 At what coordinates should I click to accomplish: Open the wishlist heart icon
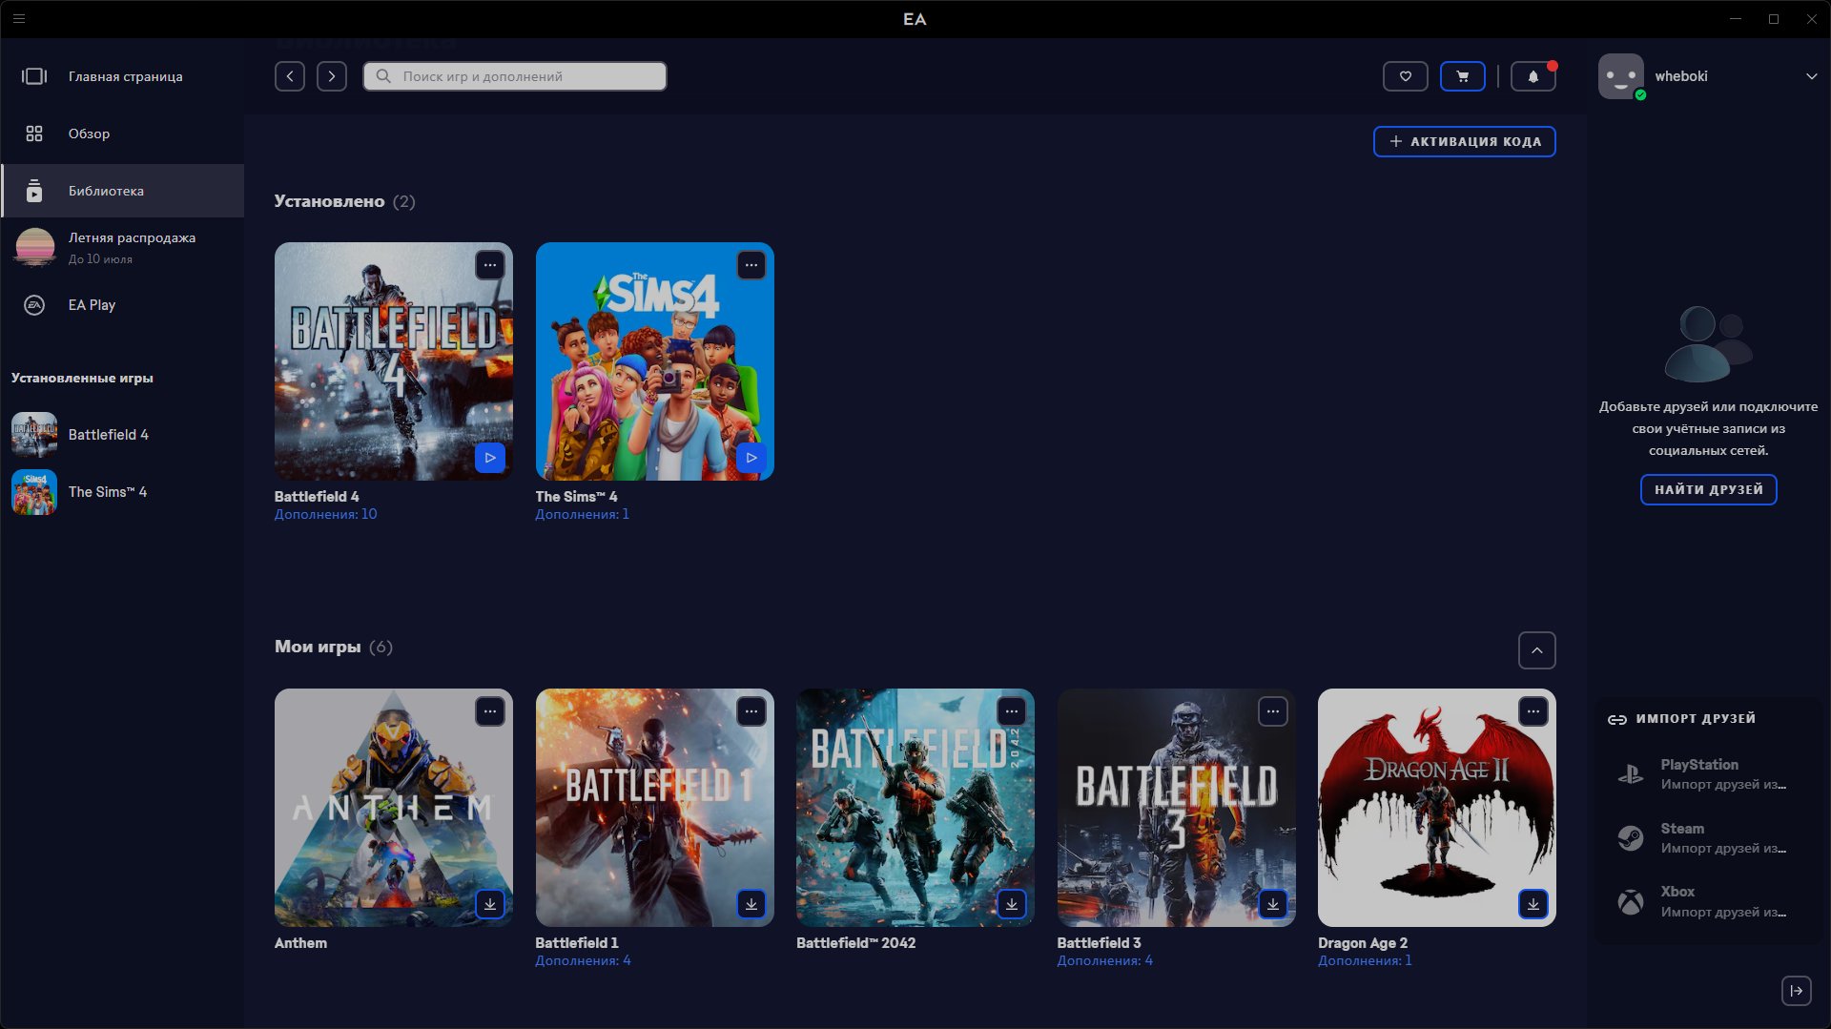pos(1405,76)
